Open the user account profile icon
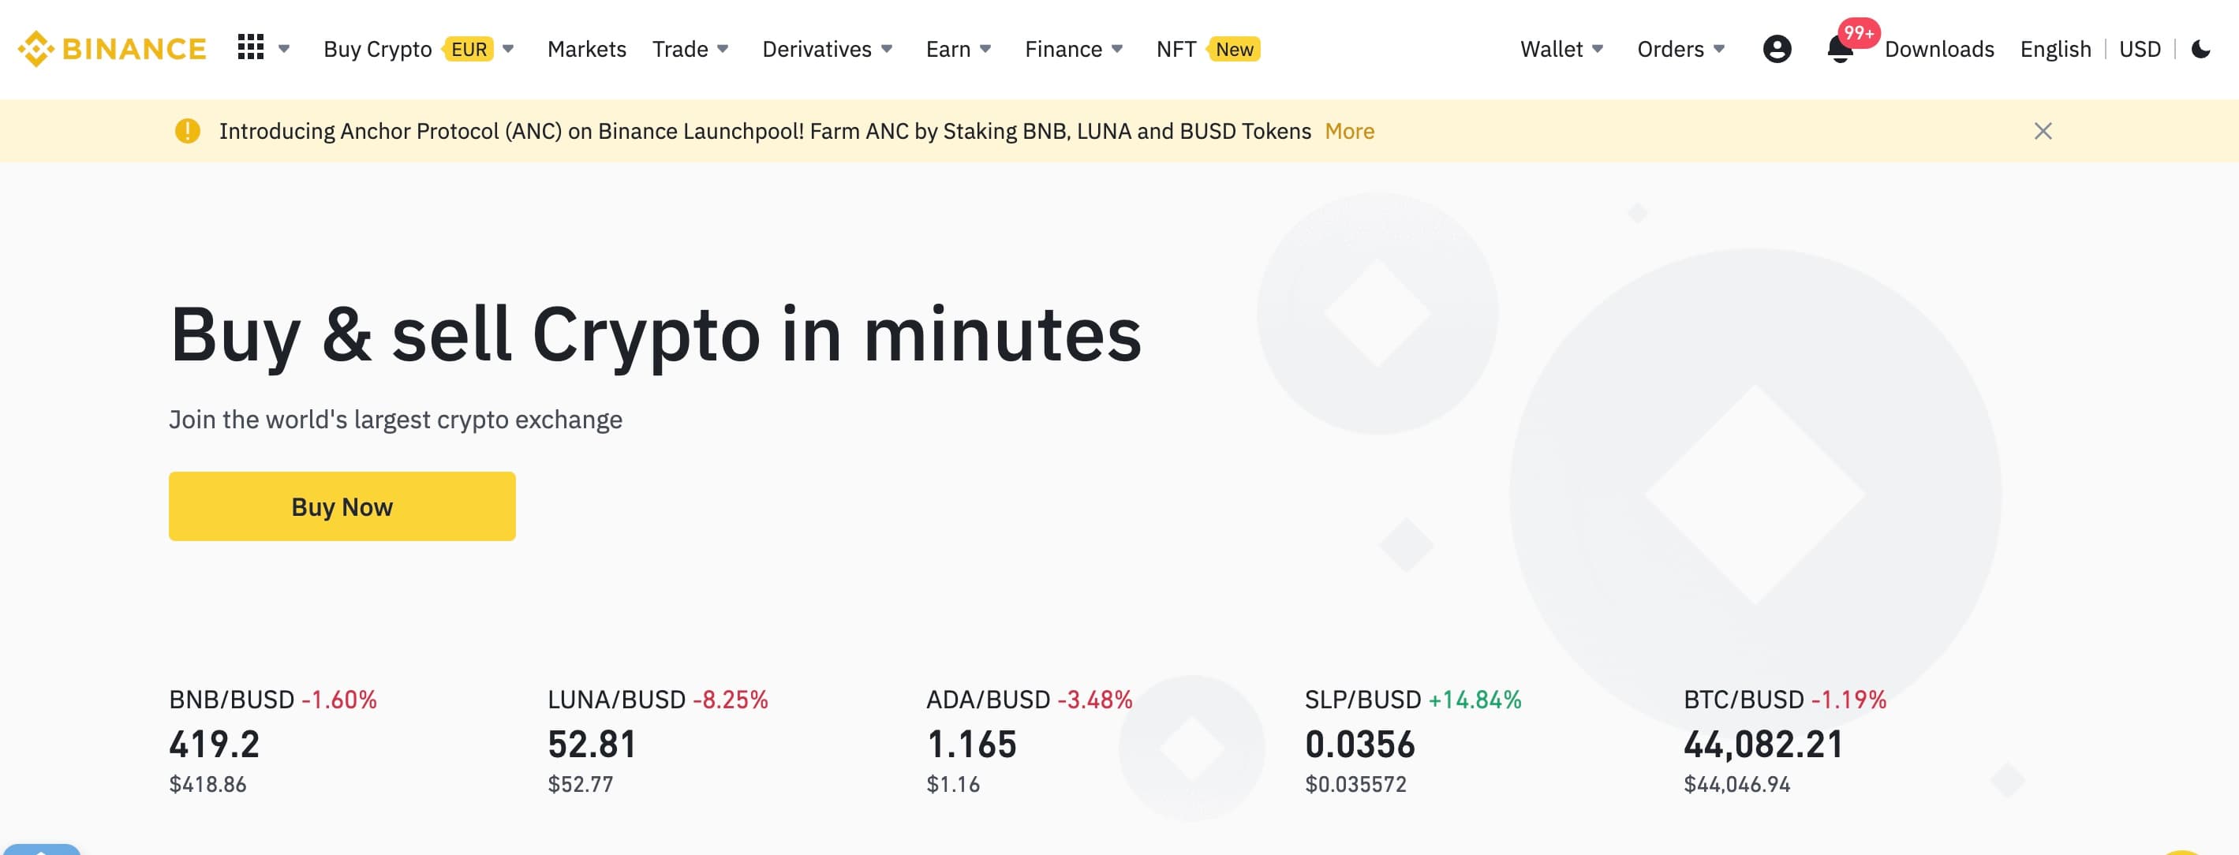 tap(1777, 49)
